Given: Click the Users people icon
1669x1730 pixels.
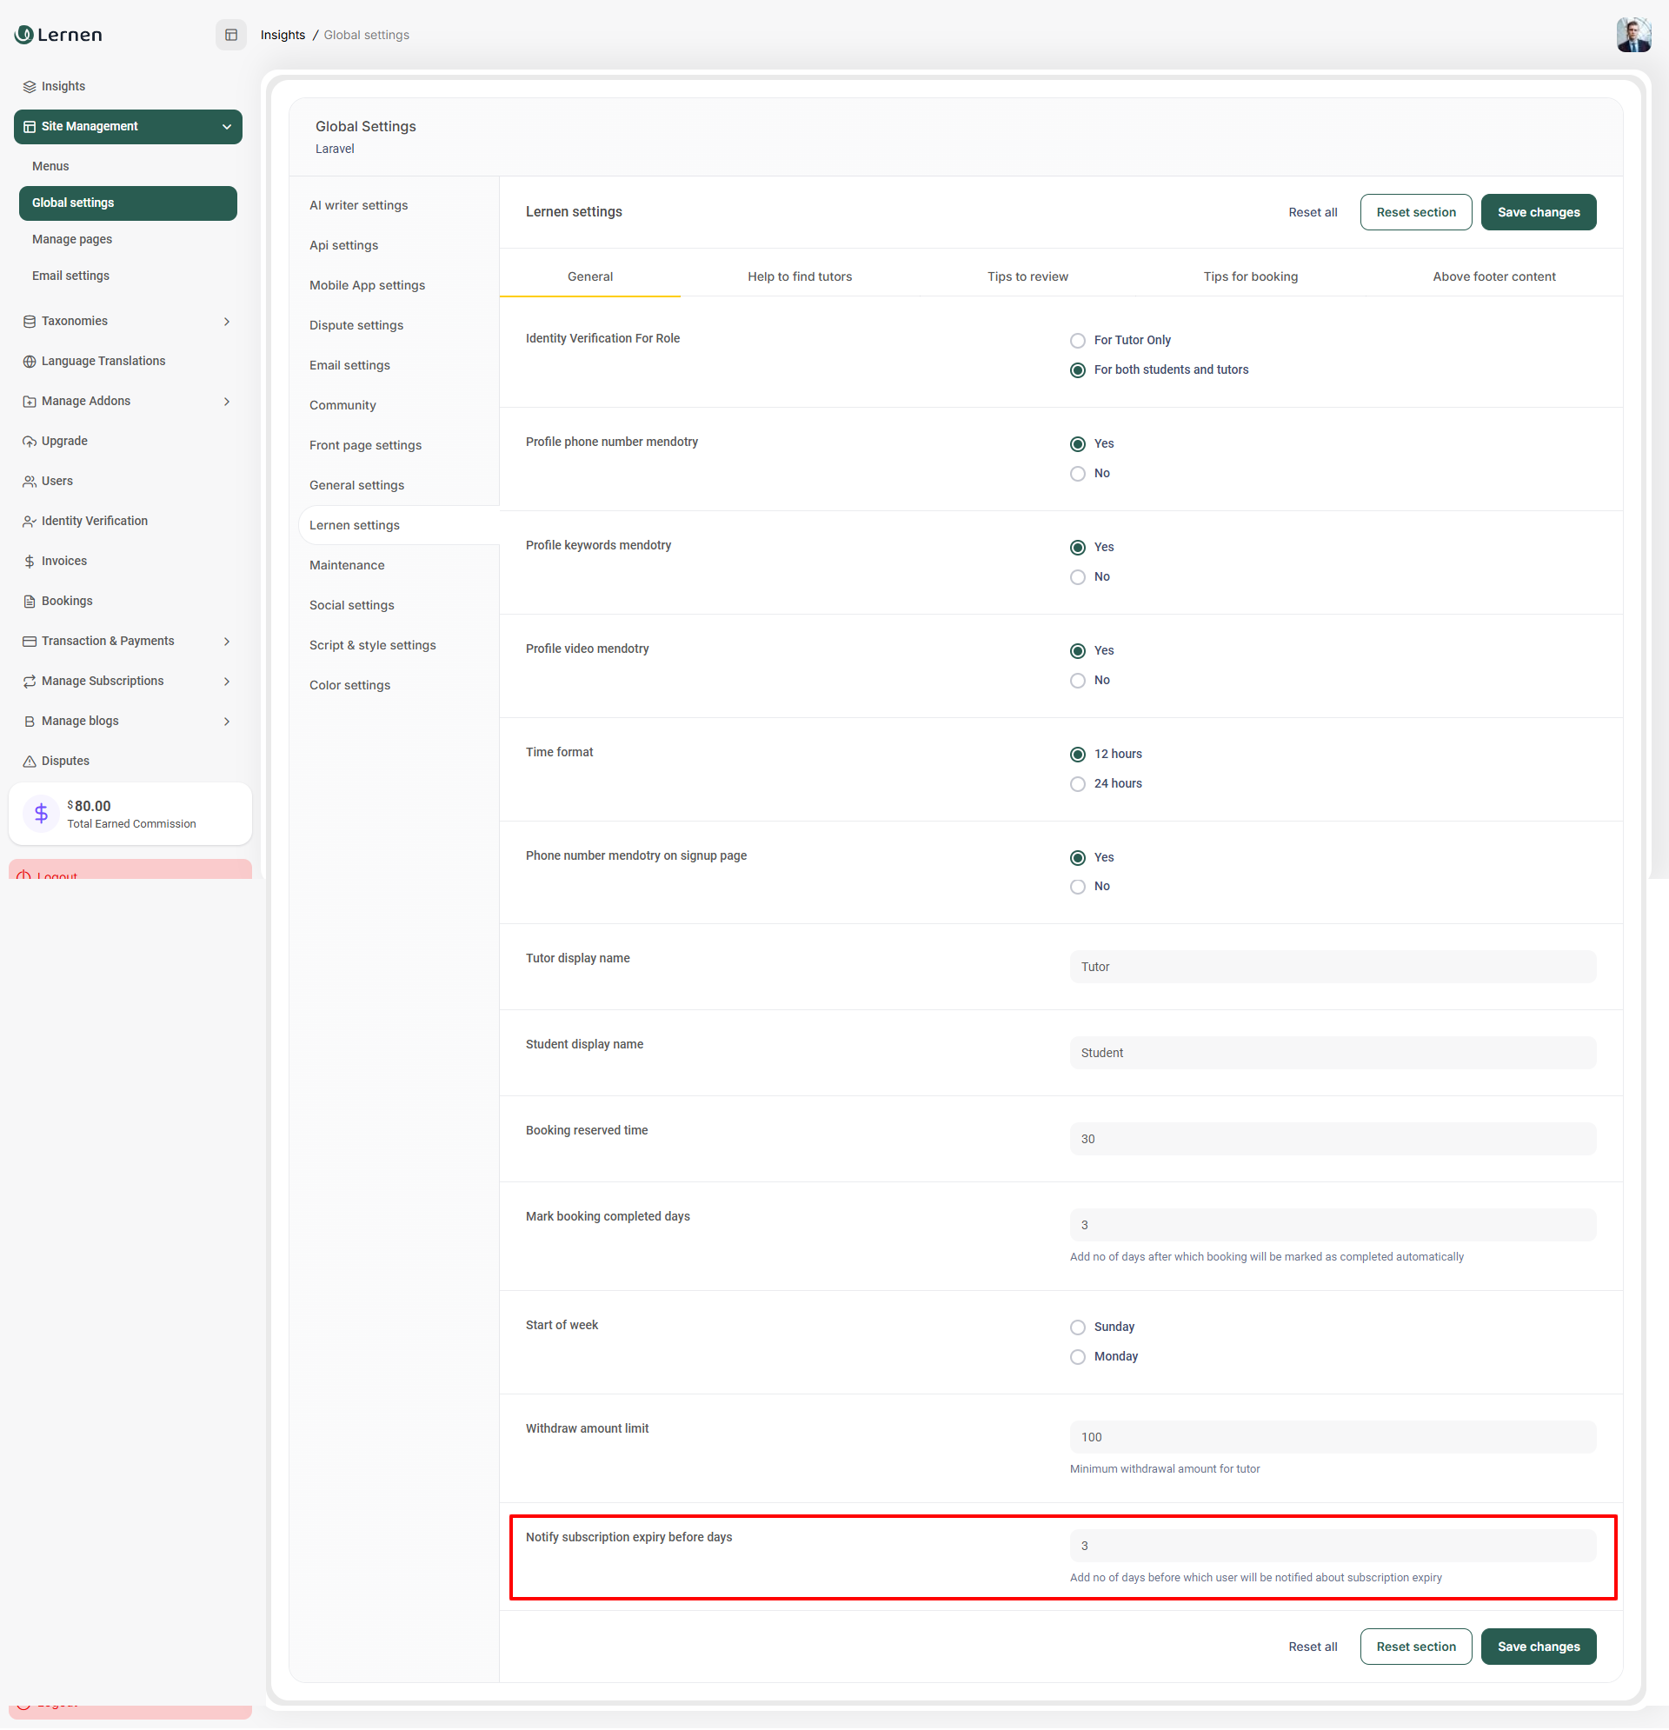Looking at the screenshot, I should point(30,481).
